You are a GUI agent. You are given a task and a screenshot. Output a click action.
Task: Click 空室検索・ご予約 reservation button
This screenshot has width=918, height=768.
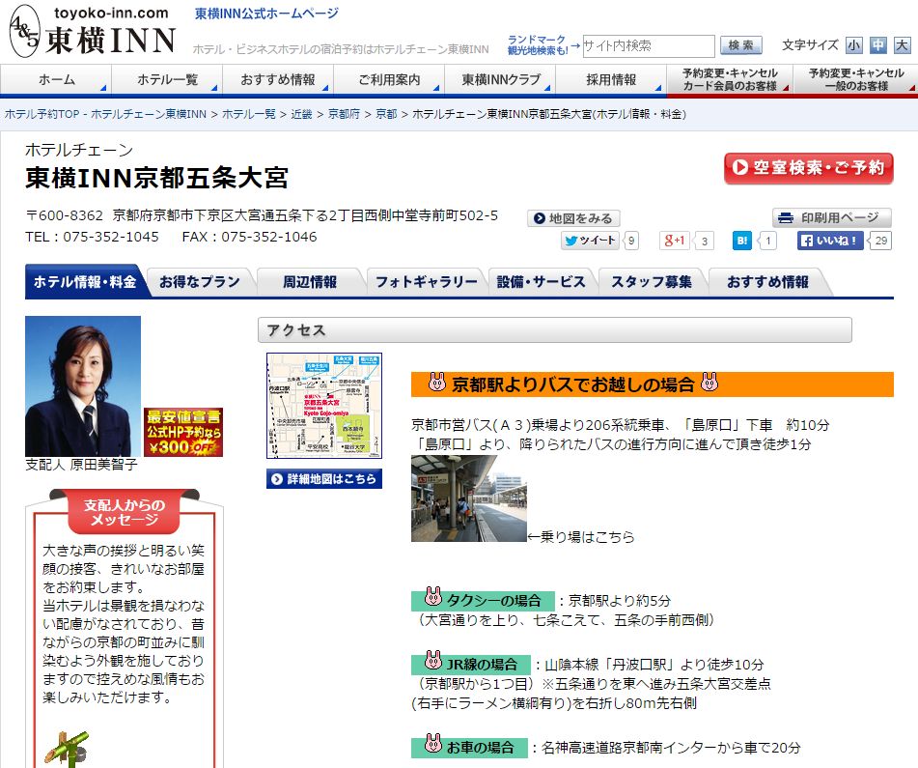tap(809, 168)
